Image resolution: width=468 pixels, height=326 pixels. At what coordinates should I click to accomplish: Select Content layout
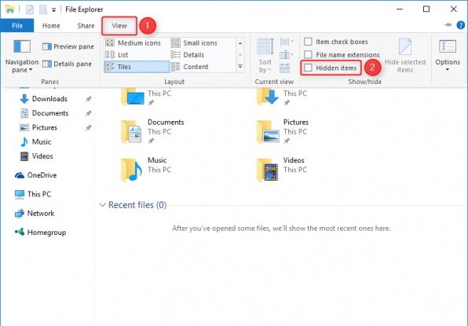coord(189,67)
